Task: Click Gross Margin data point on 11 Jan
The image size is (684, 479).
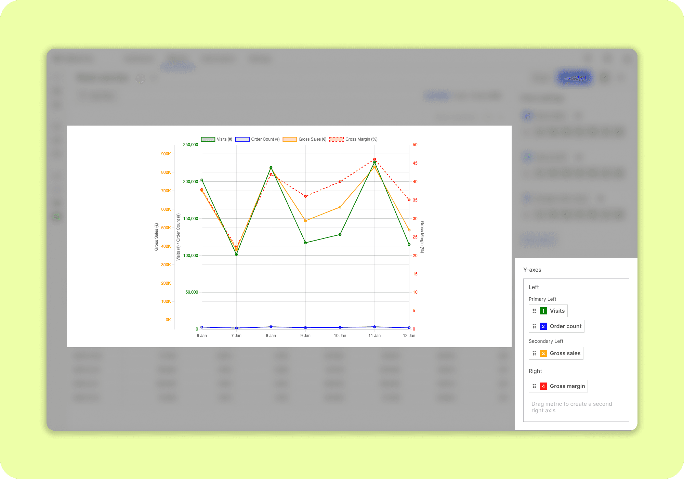Action: pyautogui.click(x=374, y=159)
